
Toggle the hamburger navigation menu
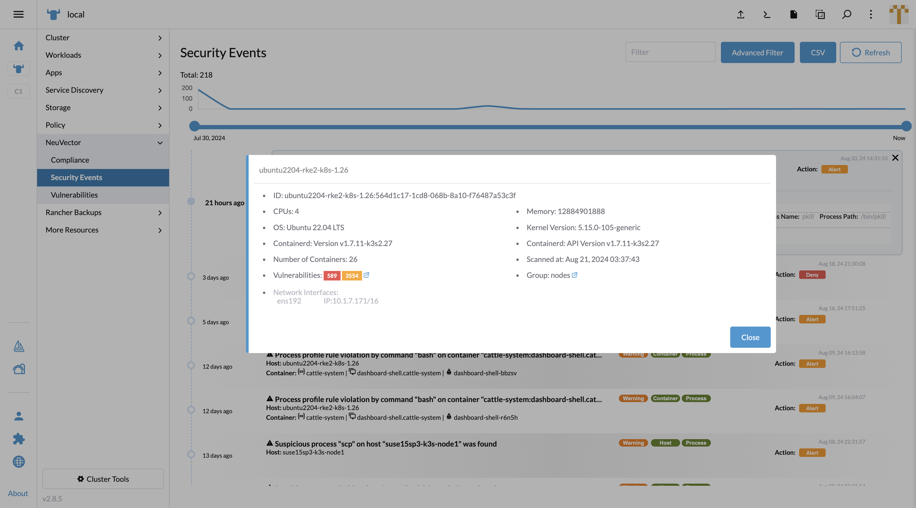click(x=19, y=14)
